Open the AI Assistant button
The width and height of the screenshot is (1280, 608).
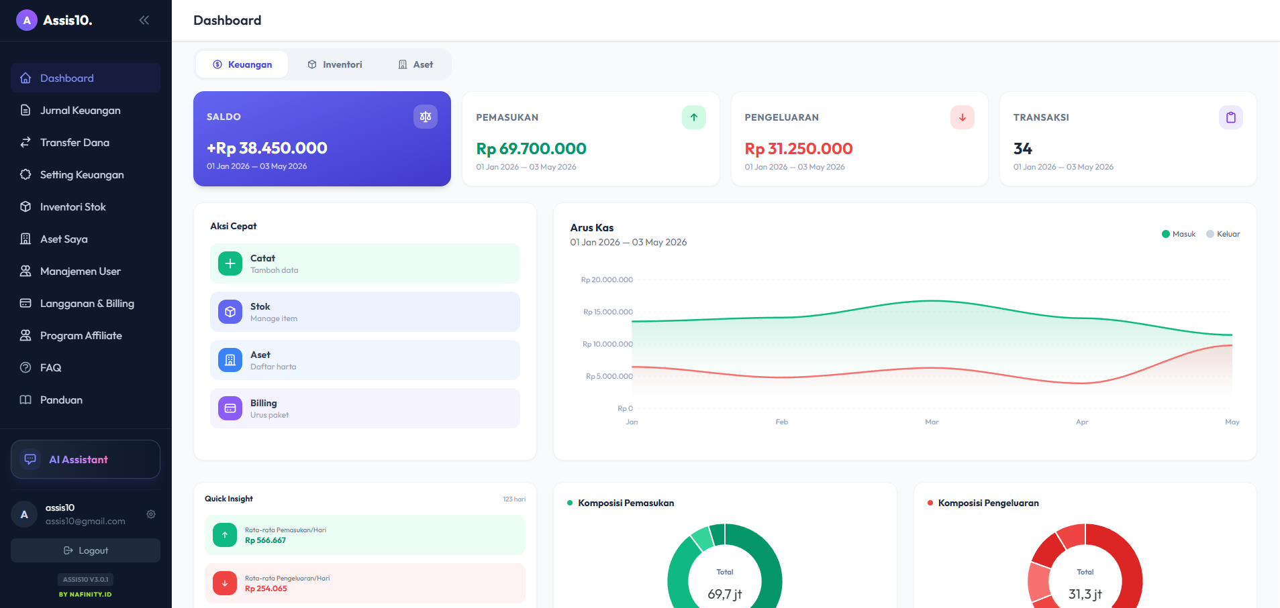[x=85, y=459]
